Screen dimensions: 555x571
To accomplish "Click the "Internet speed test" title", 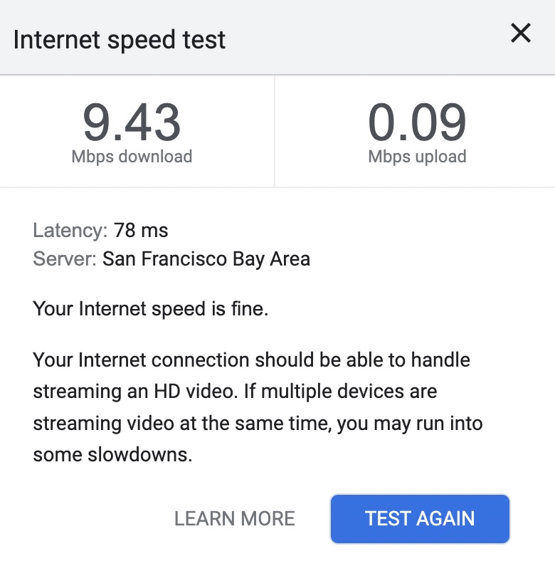I will (119, 39).
